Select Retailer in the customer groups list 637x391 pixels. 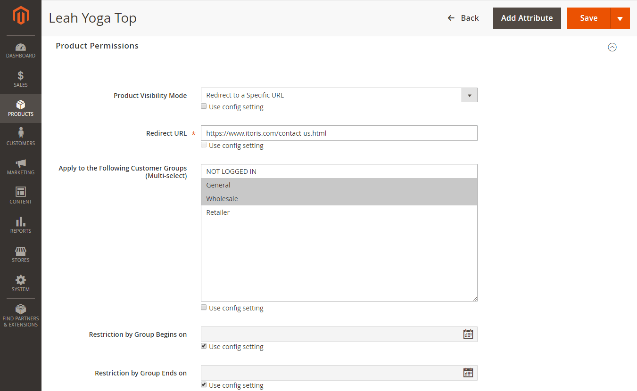218,212
